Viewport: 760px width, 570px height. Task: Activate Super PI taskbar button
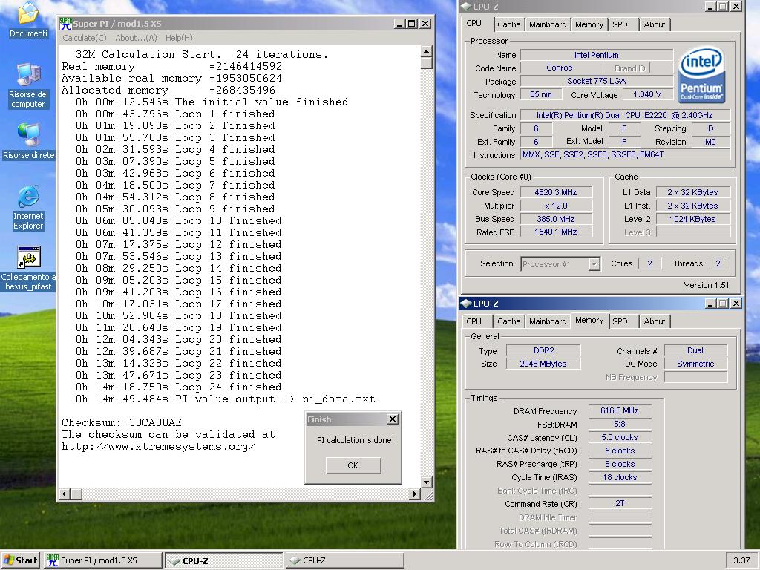click(x=103, y=560)
